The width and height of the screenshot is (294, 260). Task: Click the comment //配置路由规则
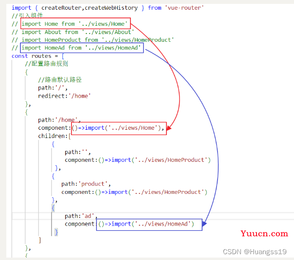[x=47, y=64]
